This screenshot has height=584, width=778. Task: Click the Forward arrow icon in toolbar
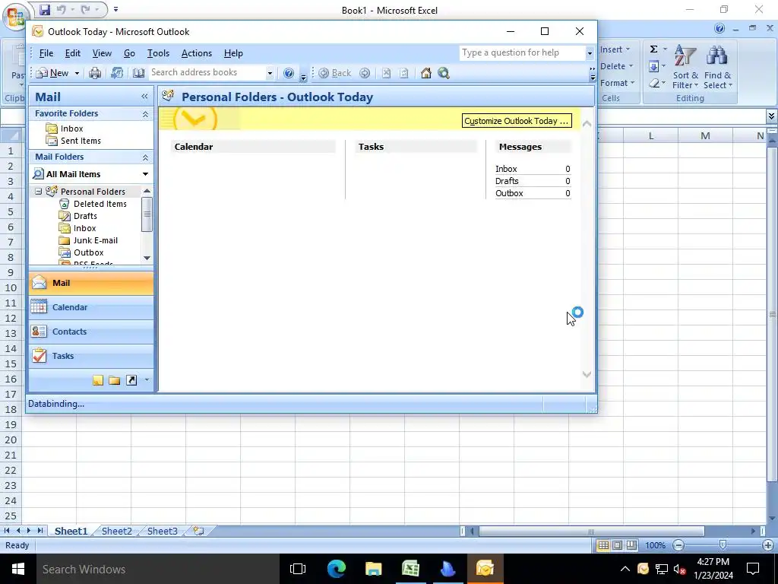[365, 74]
